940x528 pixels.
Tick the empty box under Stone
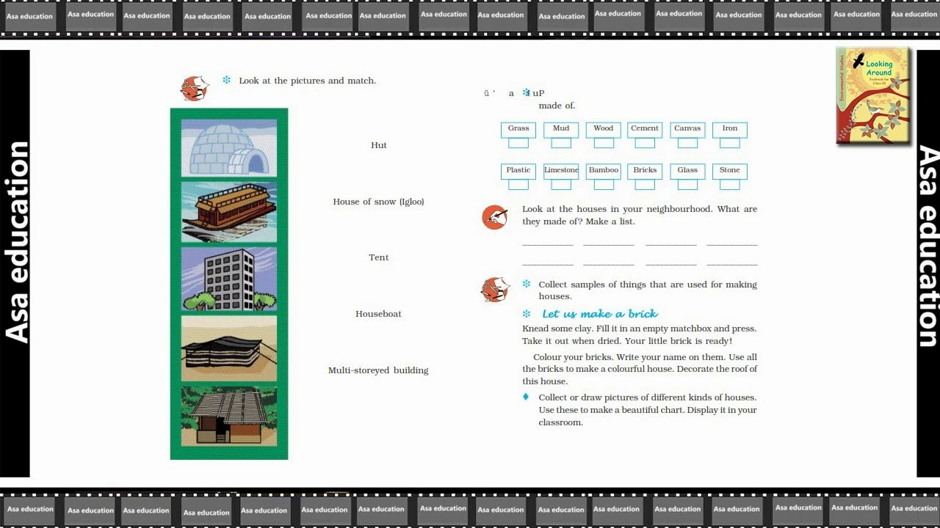pos(729,185)
